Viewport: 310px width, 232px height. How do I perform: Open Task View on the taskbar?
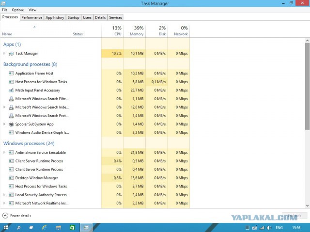(31, 228)
